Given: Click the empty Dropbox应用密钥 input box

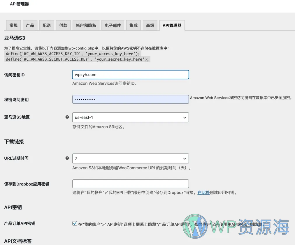Looking at the screenshot, I should (130, 184).
